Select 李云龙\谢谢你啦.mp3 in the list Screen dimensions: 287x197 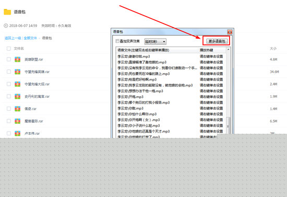pos(134,56)
